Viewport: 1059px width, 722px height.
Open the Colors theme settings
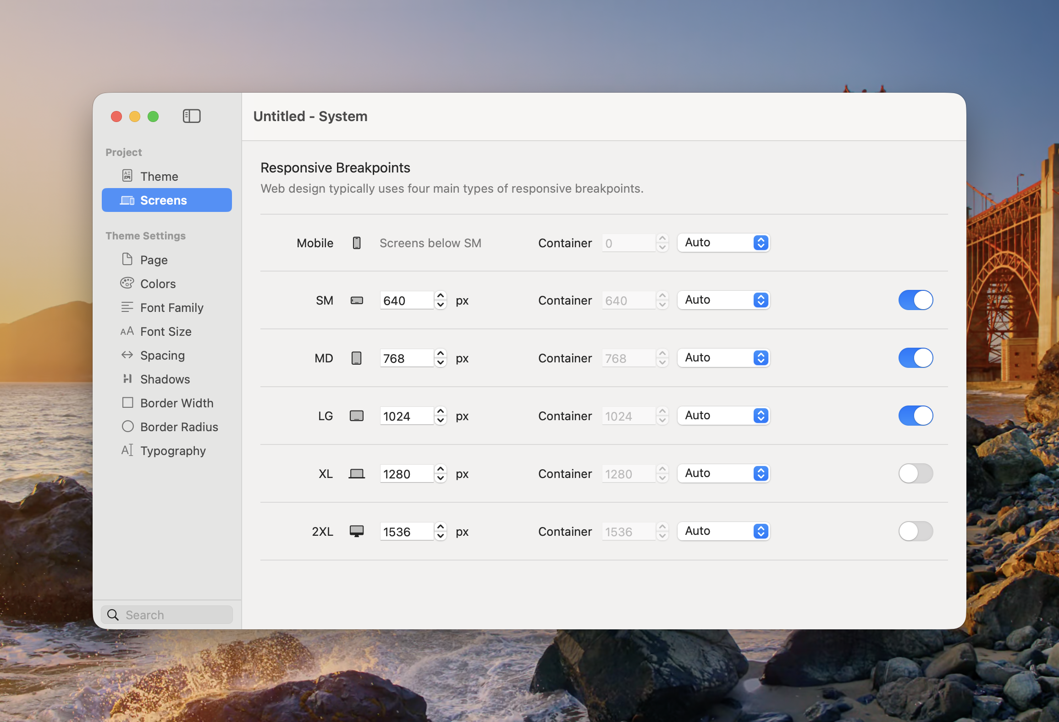point(167,284)
